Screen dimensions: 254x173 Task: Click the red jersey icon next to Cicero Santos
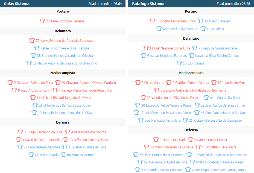click(x=138, y=83)
